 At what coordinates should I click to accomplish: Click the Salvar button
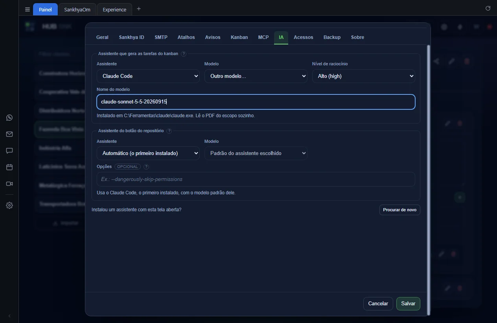[x=408, y=304]
